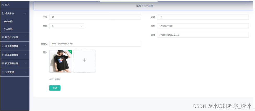The width and height of the screenshot is (255, 111).
Task: Expand the 员工周报管理 chevron
Action: 25,46
